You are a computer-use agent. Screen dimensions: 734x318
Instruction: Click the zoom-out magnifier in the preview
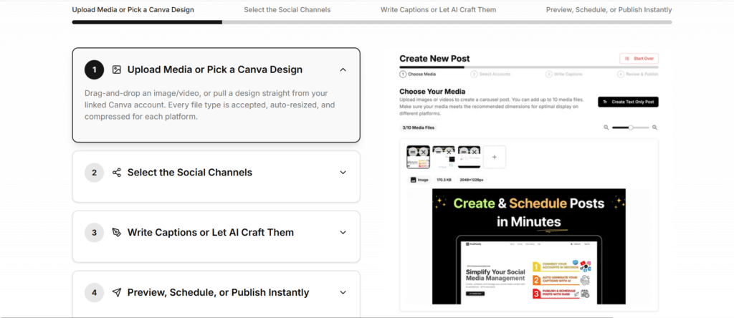pyautogui.click(x=606, y=127)
